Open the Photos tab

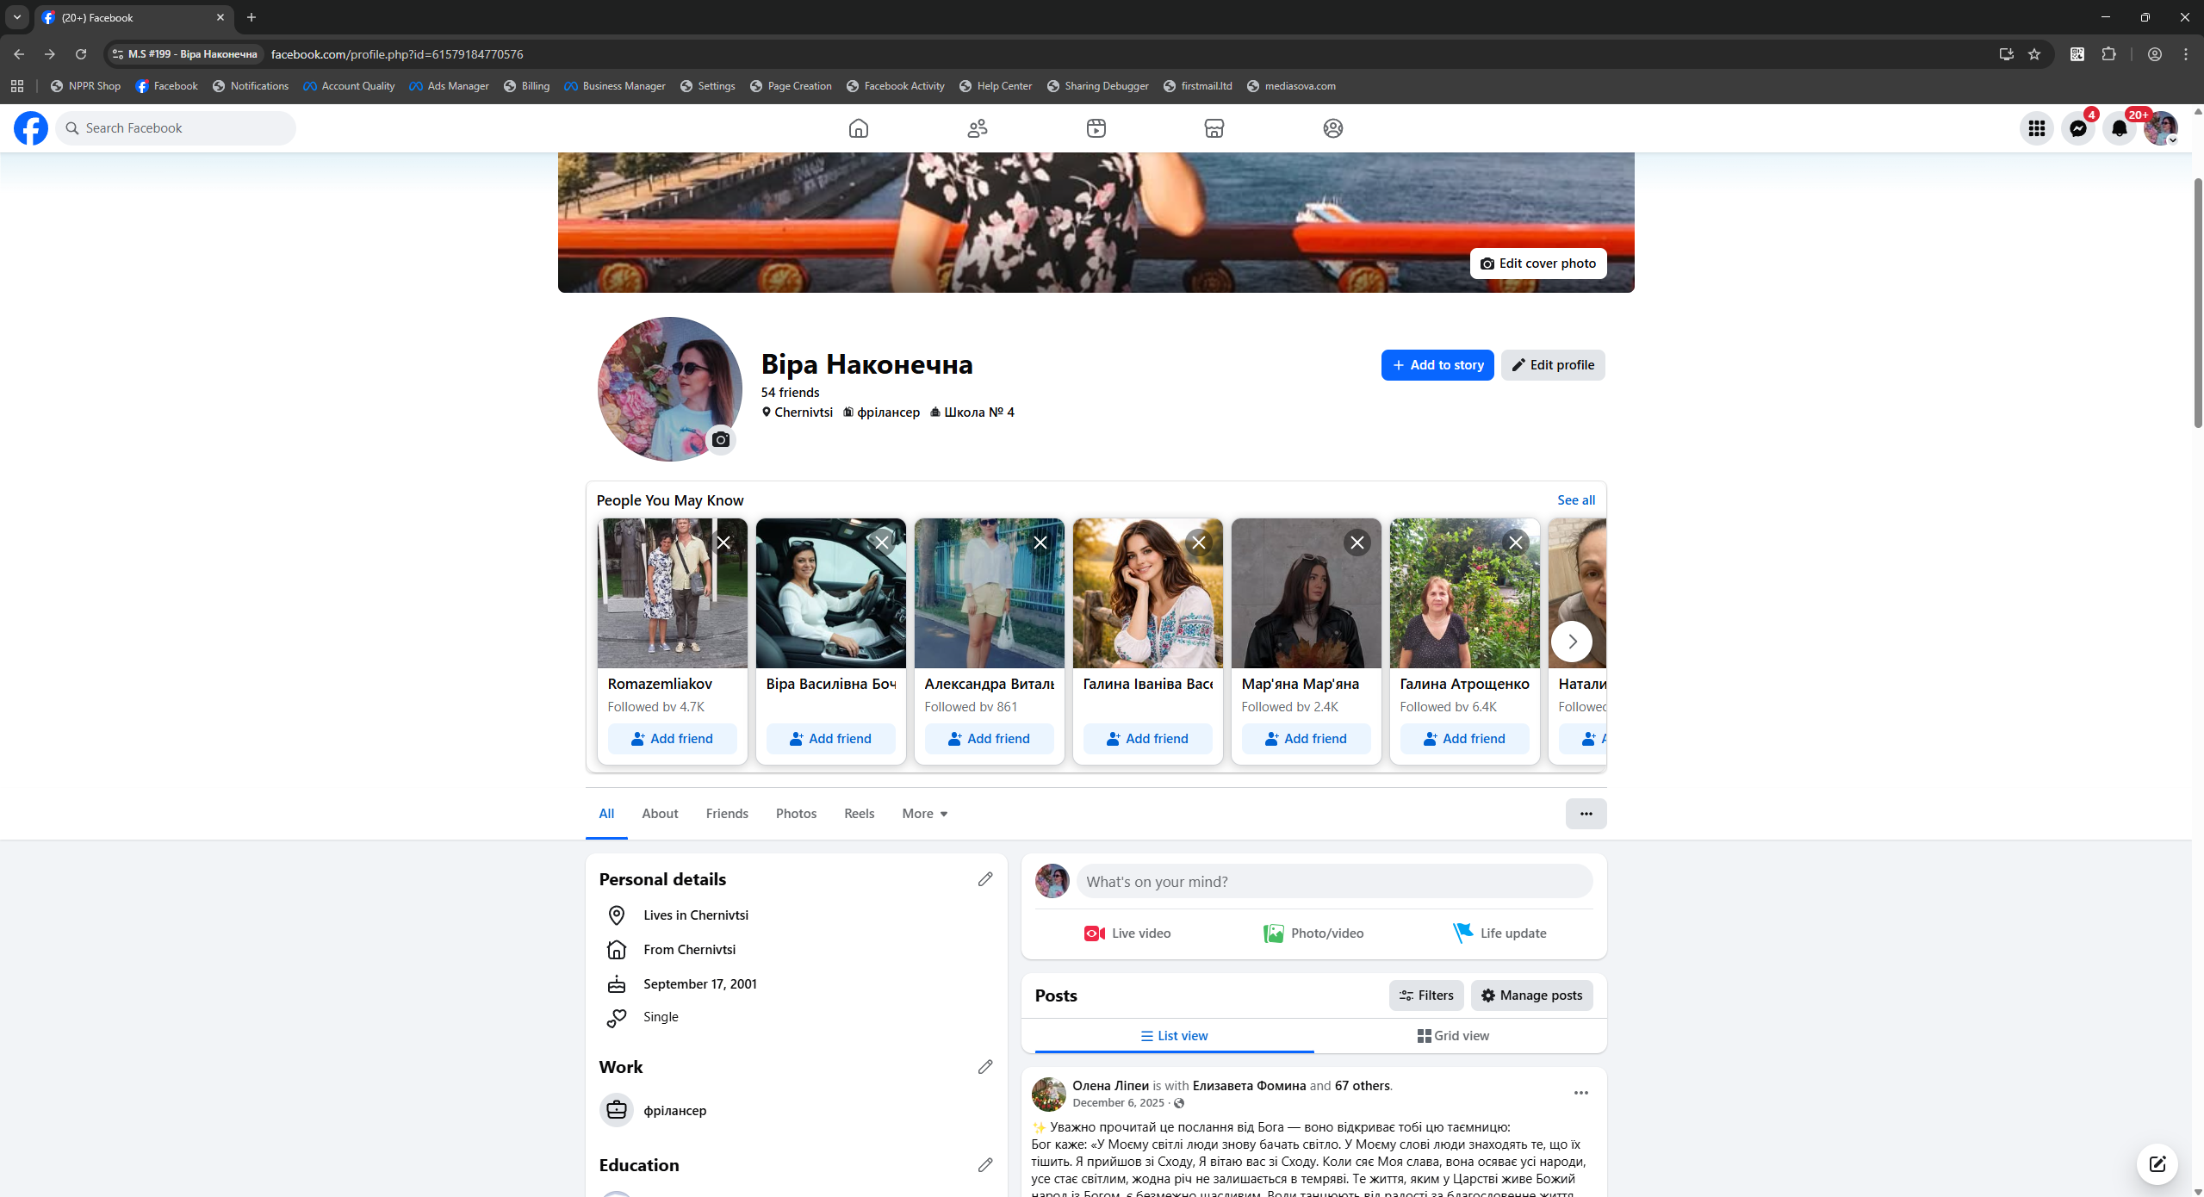click(x=796, y=814)
